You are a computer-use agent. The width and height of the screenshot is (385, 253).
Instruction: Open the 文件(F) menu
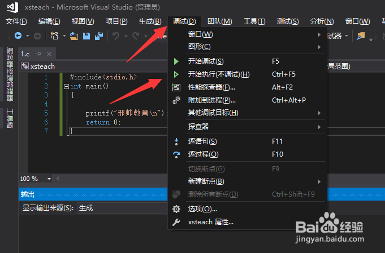point(16,21)
